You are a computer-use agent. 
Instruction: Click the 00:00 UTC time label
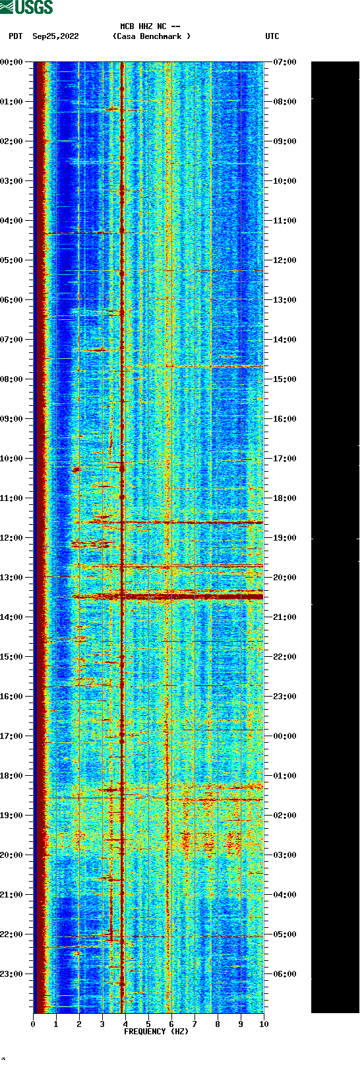tap(285, 736)
